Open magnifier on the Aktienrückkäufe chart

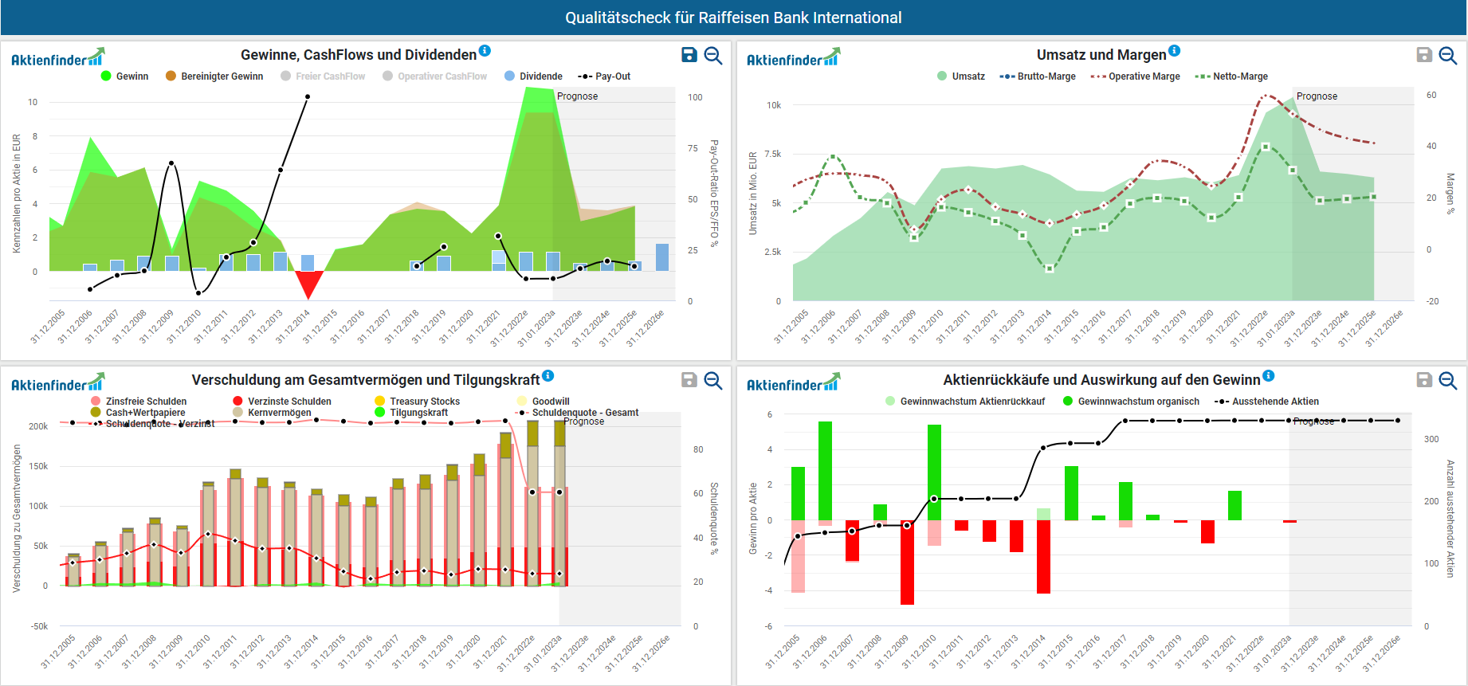(1448, 380)
